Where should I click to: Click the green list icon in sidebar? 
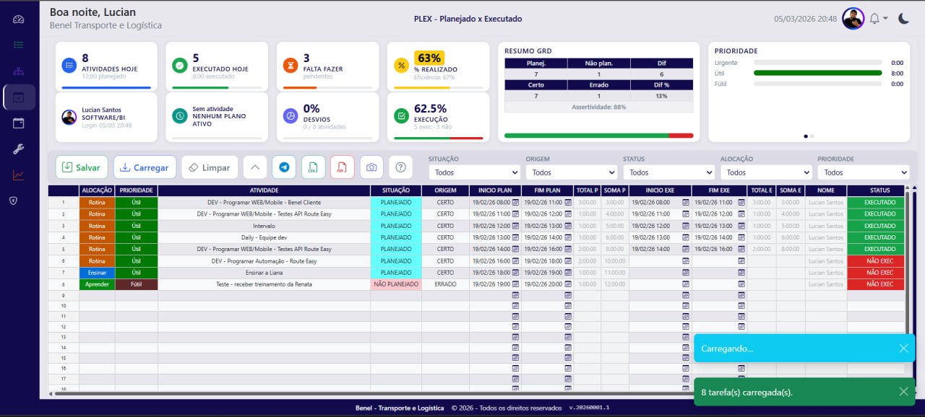19,45
